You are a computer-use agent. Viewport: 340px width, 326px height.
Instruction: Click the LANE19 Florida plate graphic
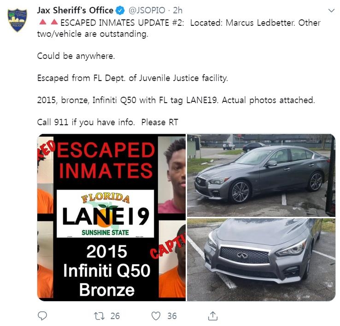(106, 214)
